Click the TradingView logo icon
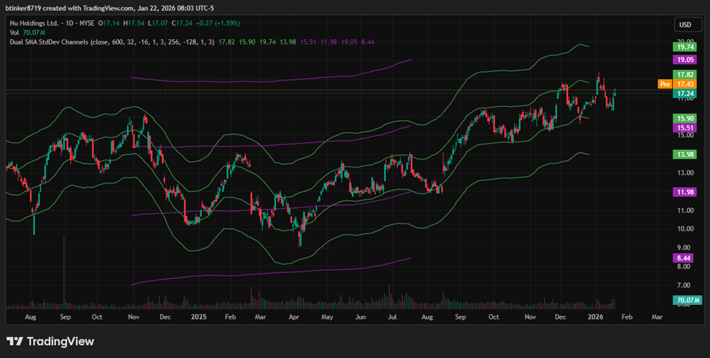Viewport: 710px width, 358px height. pyautogui.click(x=15, y=341)
